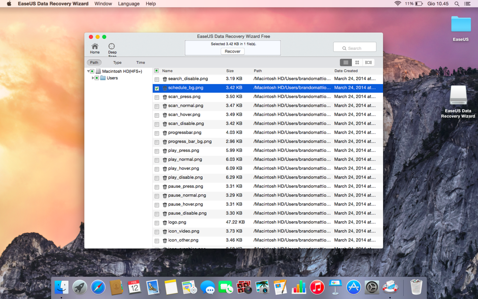
Task: Check the scan_normal.png checkbox
Action: click(x=157, y=106)
